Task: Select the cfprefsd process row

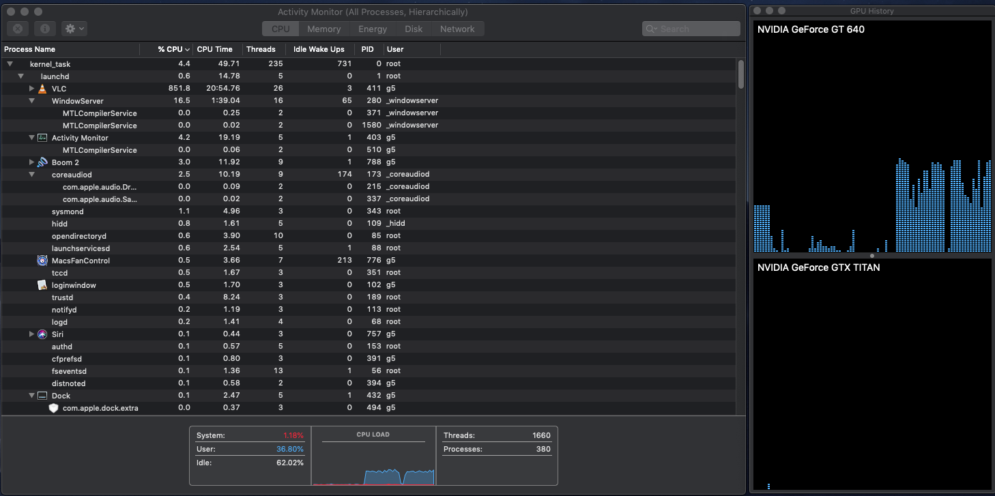Action: pyautogui.click(x=369, y=359)
